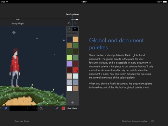Pick the tan brown swatch beside white

[76, 88]
